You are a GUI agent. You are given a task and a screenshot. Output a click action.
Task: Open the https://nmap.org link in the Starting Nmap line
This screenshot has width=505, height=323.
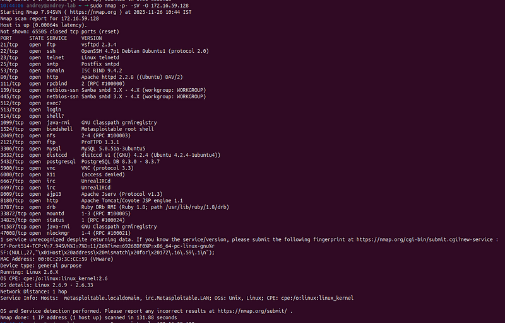click(93, 12)
